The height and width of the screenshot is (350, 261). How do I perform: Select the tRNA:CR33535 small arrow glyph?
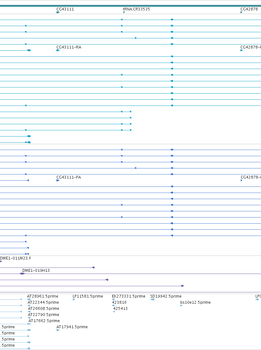124,12
